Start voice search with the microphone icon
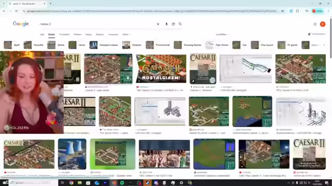 (x=167, y=24)
